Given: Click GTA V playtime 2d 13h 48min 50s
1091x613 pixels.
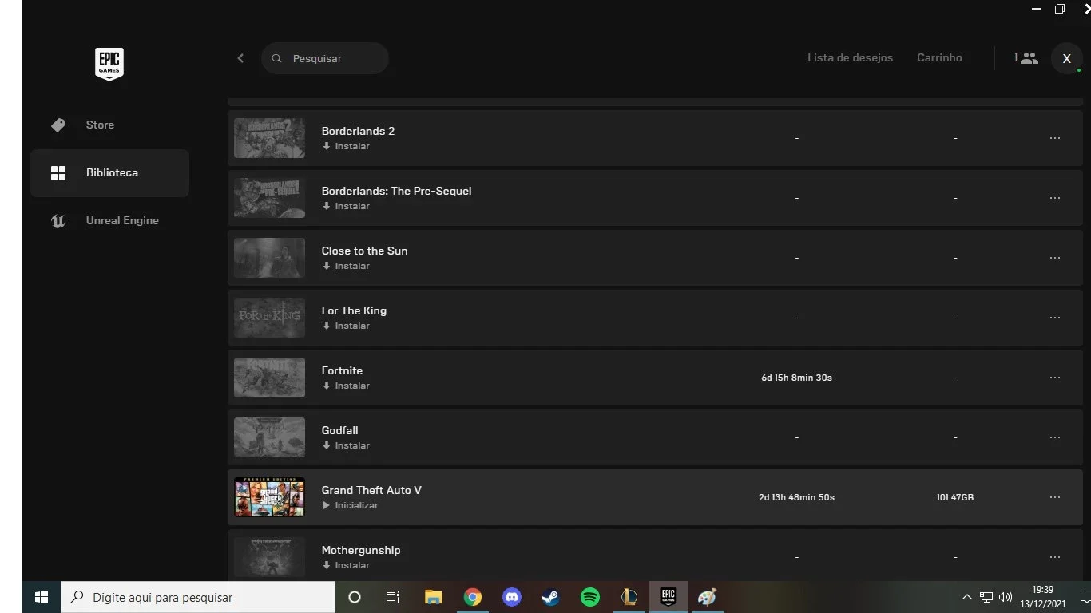Looking at the screenshot, I should 796,497.
